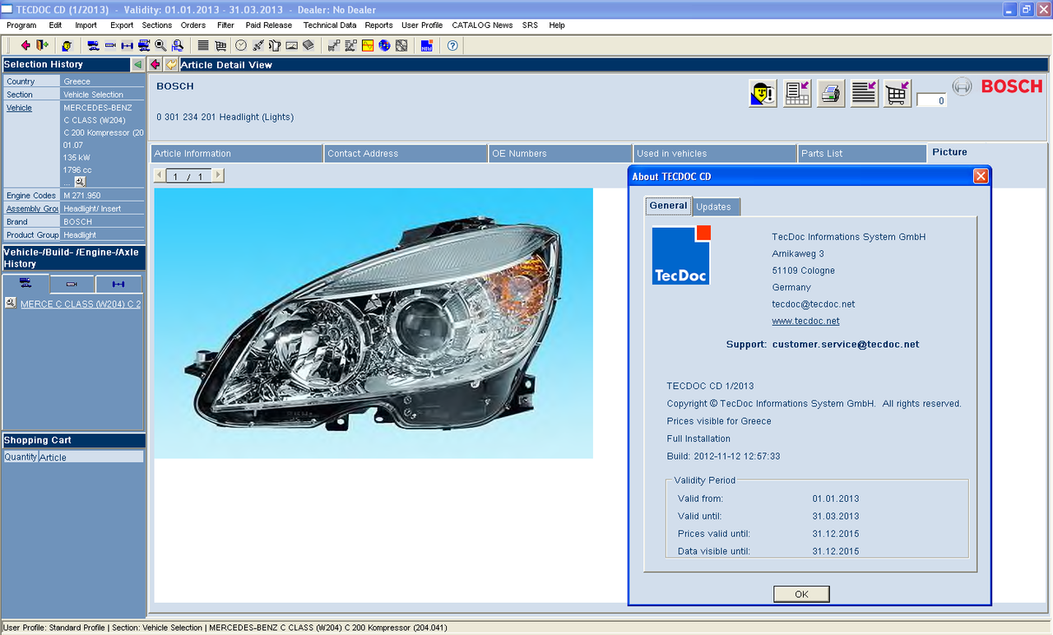Select the axle history tab icon
This screenshot has height=635, width=1053.
pos(118,284)
